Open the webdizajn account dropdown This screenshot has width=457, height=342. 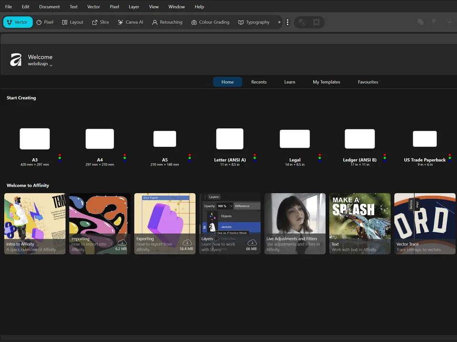pyautogui.click(x=40, y=64)
